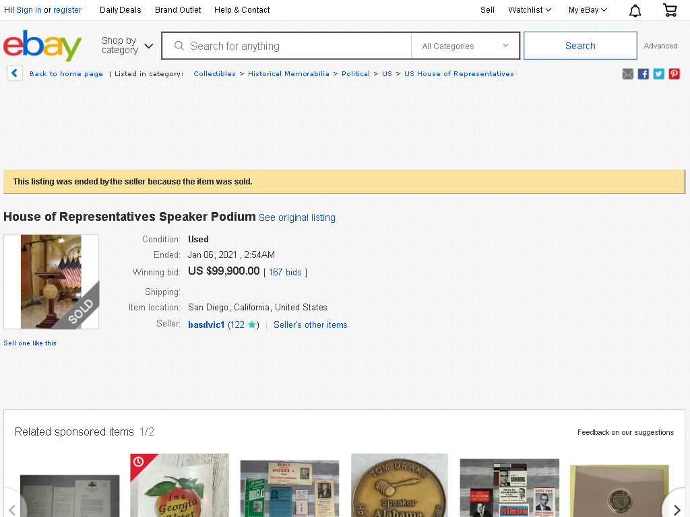Click the back arrow icon

pyautogui.click(x=15, y=73)
